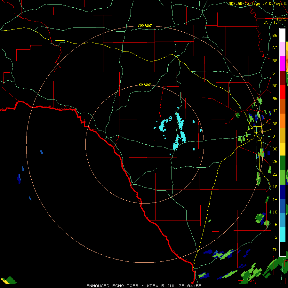
Task: Click legend value "46"
Action: pos(275,98)
